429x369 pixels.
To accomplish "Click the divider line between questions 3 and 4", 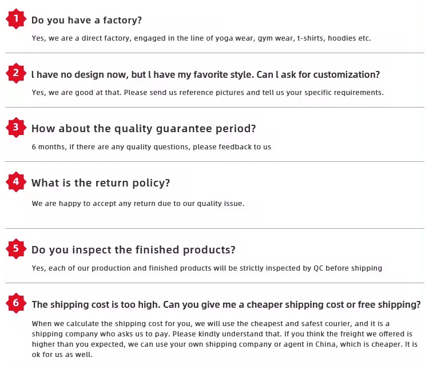I will (214, 161).
